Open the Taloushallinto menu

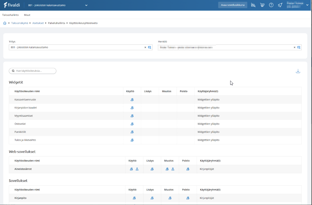point(10,15)
